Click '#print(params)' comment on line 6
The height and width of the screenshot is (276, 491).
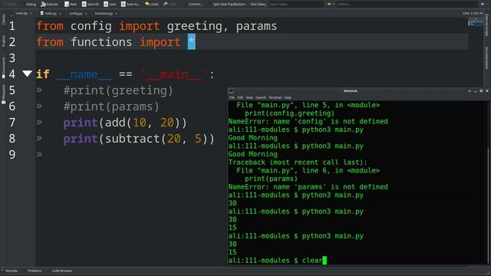point(111,107)
